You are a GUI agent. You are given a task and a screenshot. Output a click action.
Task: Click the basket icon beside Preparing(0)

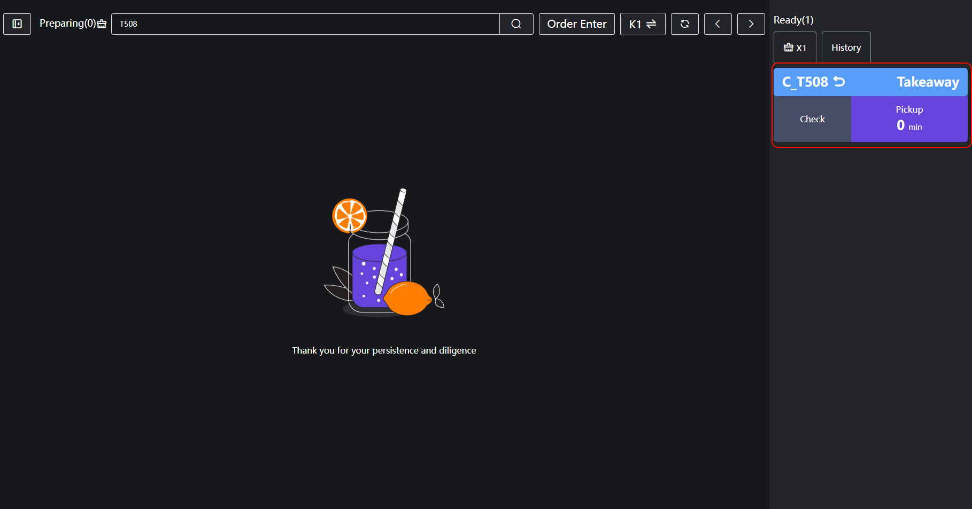(x=102, y=24)
